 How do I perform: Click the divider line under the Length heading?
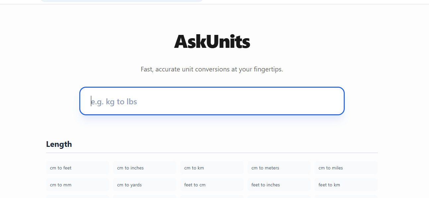click(x=212, y=153)
